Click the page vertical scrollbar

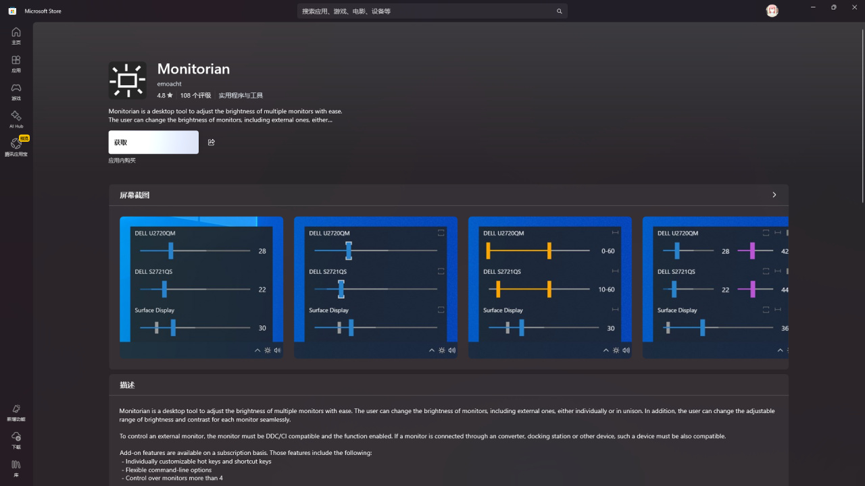point(862,115)
